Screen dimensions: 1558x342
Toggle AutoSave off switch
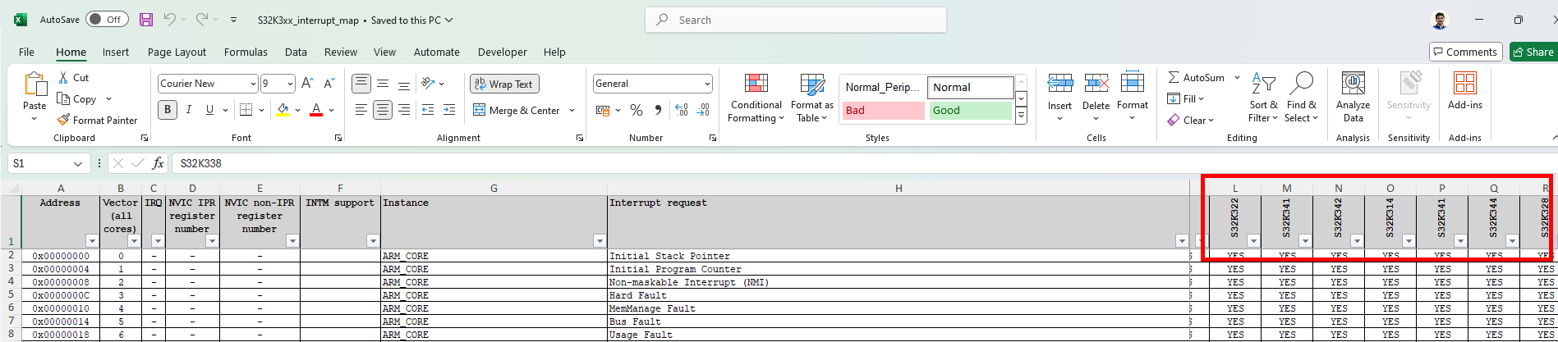[107, 20]
